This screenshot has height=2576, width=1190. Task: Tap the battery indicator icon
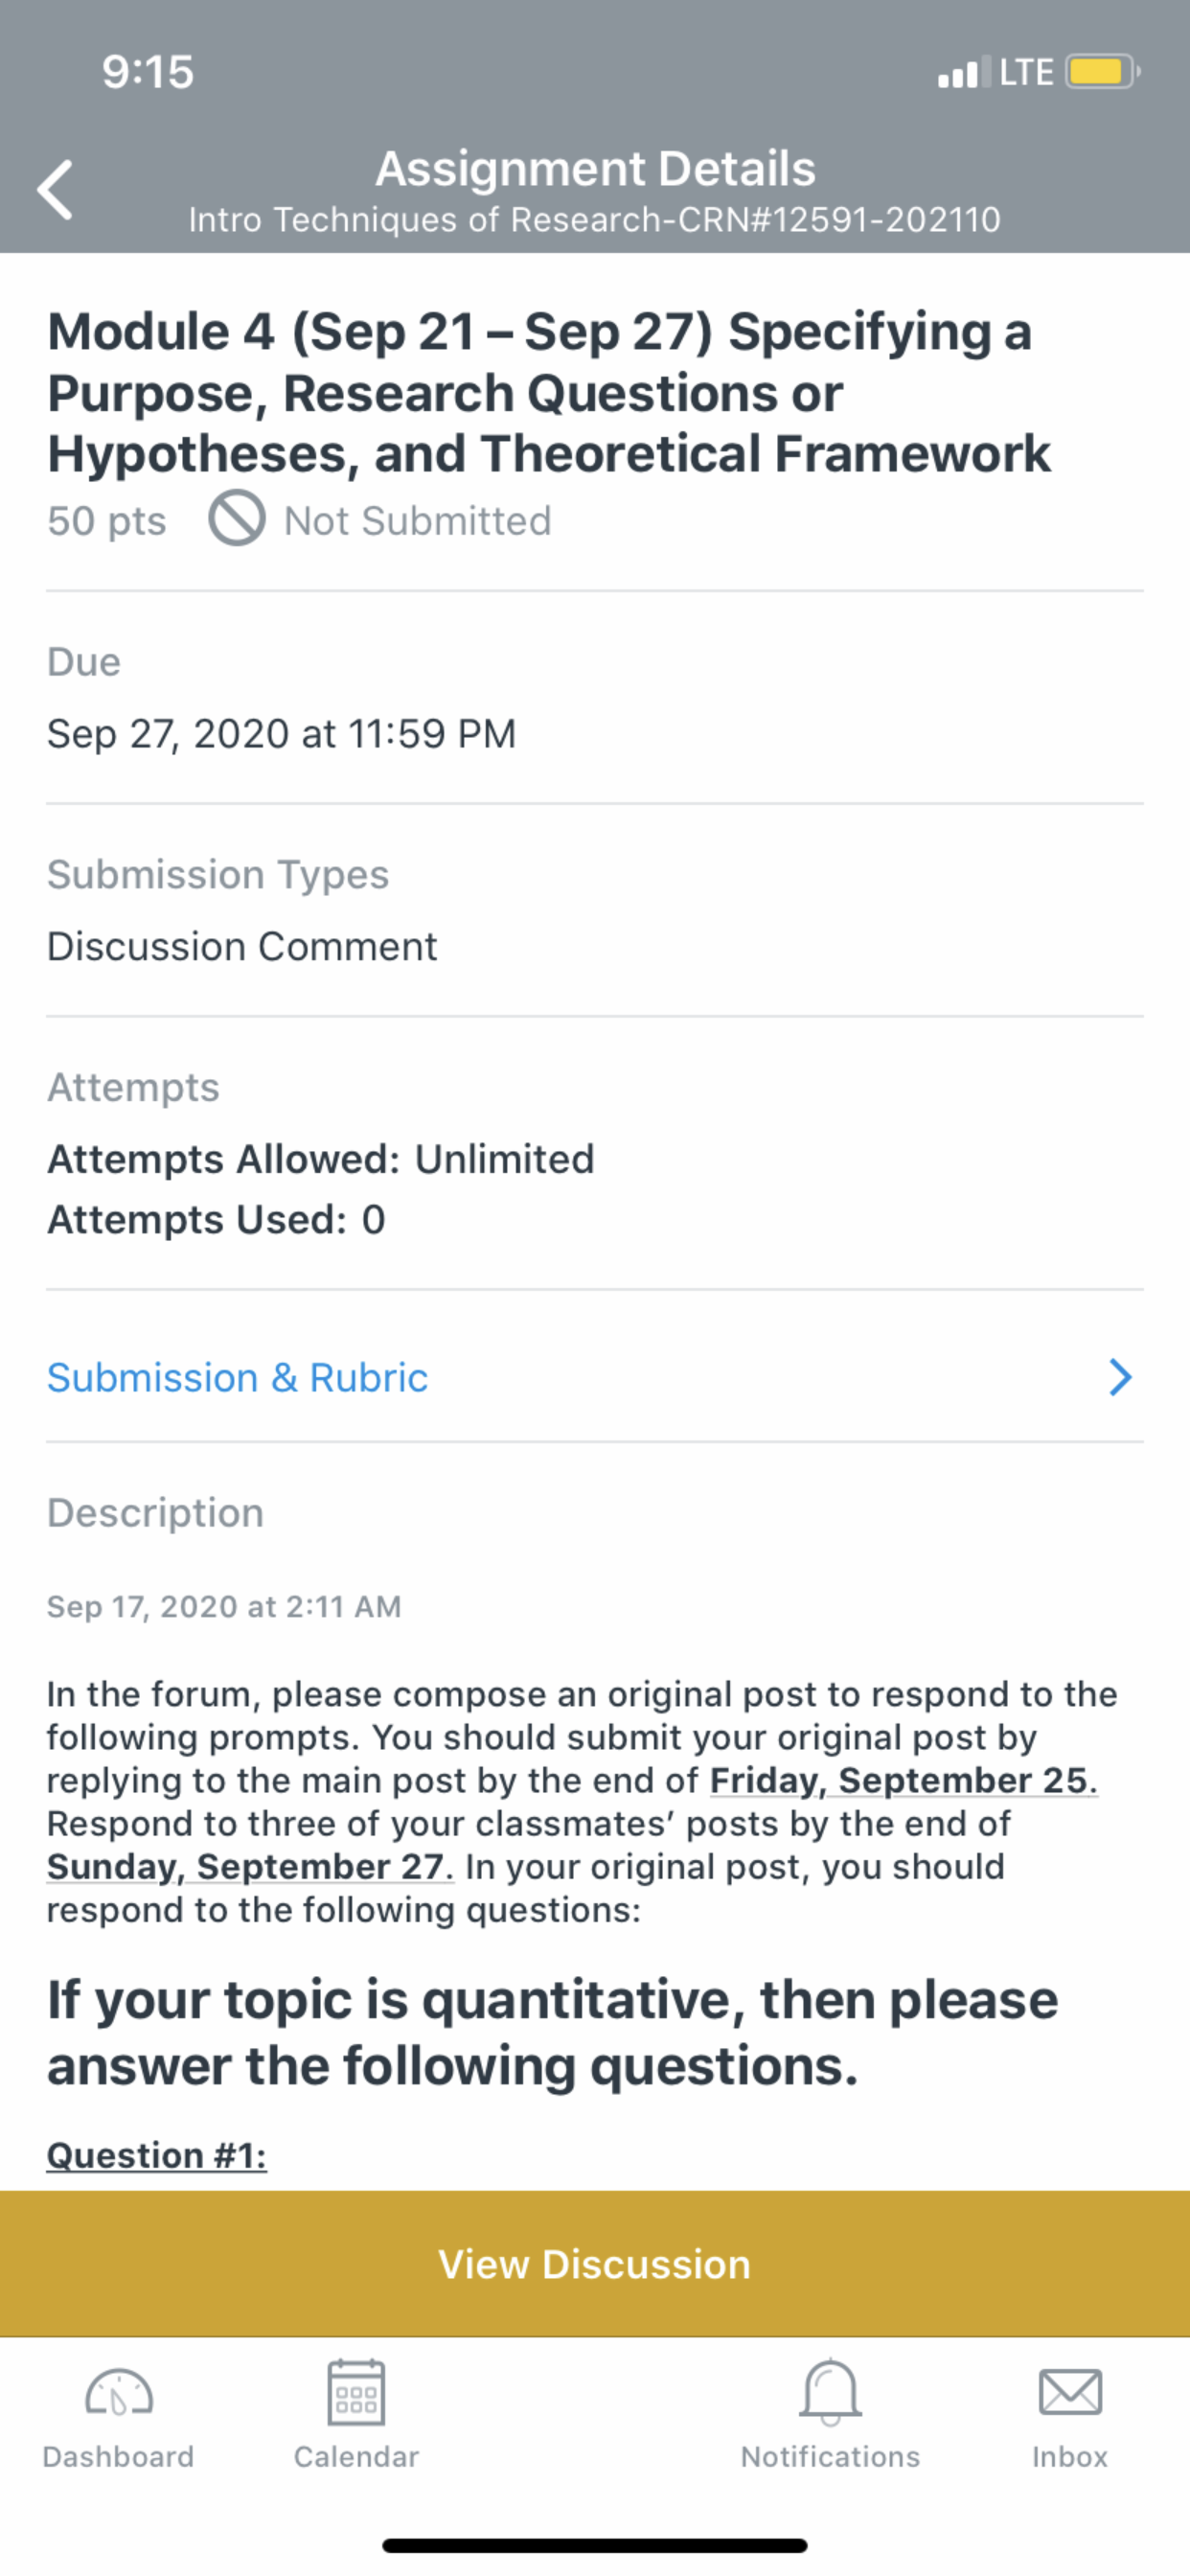[x=1102, y=72]
